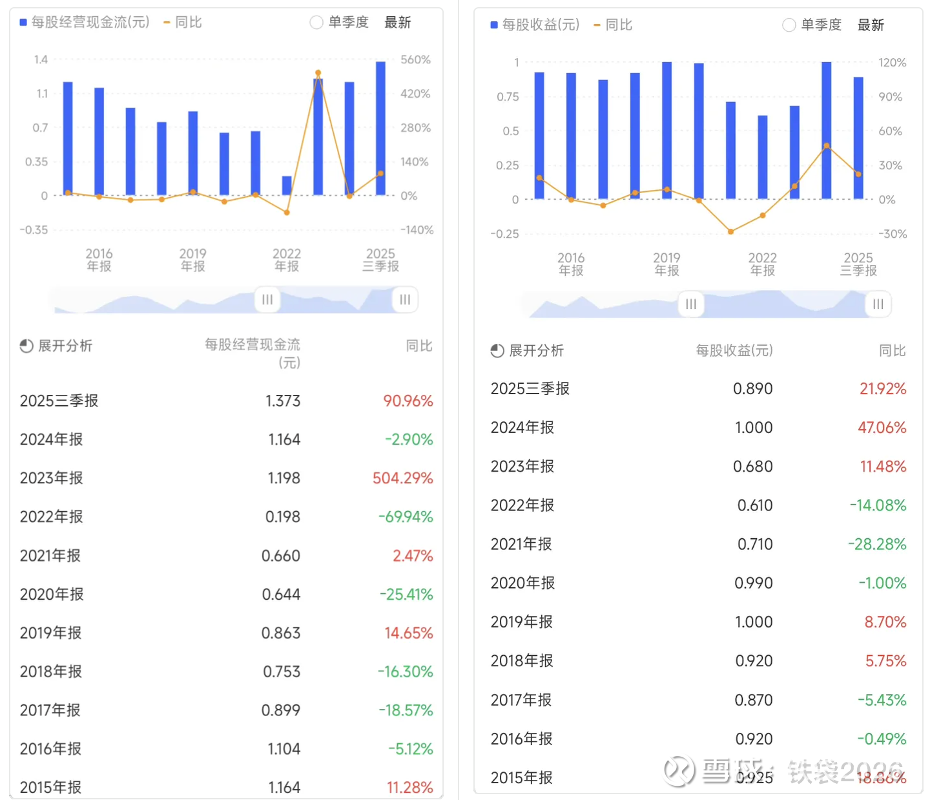Click the 47.06% peak point on EPS line
The image size is (930, 800).
(827, 146)
